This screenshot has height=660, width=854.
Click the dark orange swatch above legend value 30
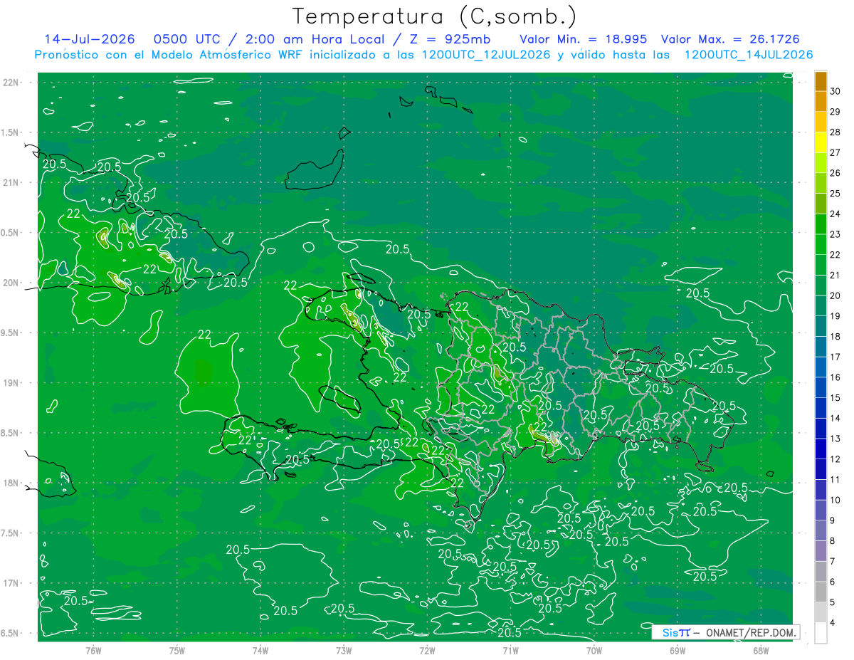pos(821,81)
